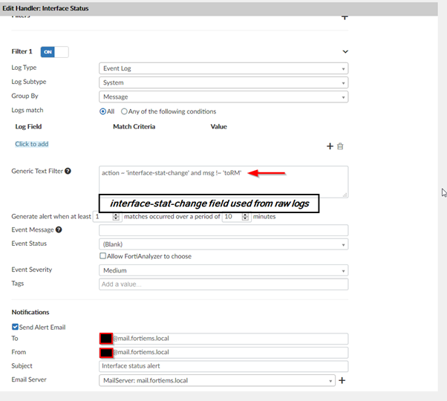Screen dimensions: 447x401
Task: Click the Tags Add a value field
Action: (x=223, y=284)
